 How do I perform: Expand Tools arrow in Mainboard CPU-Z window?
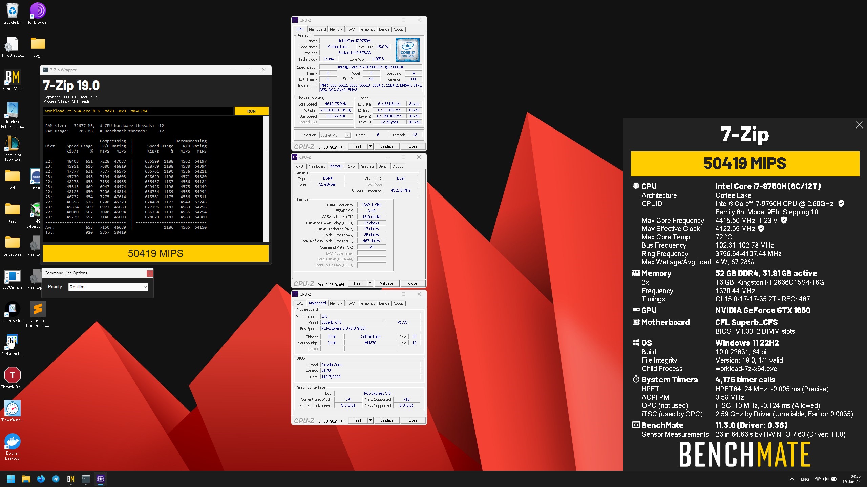click(370, 420)
